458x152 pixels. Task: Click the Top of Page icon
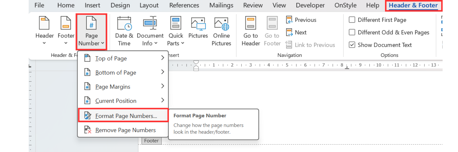[x=88, y=58]
